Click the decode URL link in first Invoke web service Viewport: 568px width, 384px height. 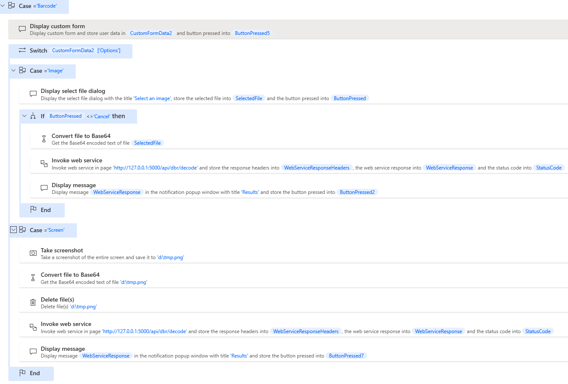[156, 168]
